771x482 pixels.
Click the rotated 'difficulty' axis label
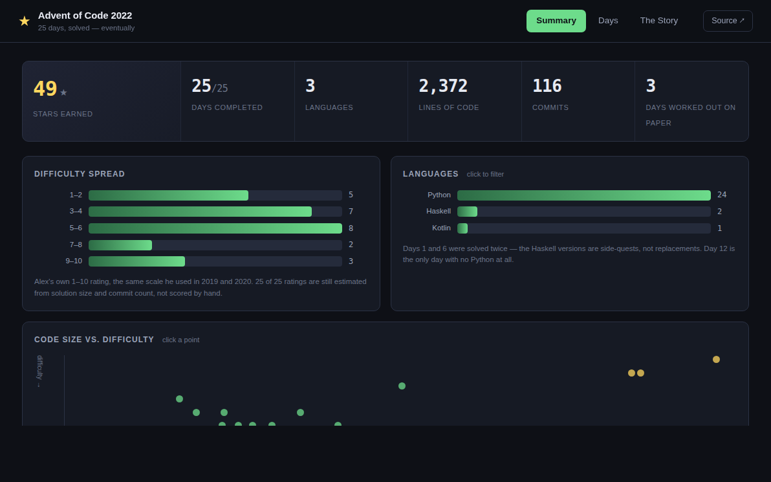coord(39,371)
